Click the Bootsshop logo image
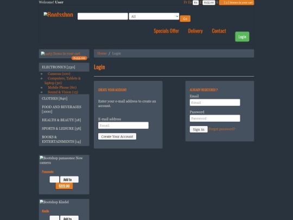This screenshot has width=293, height=220. click(x=58, y=15)
